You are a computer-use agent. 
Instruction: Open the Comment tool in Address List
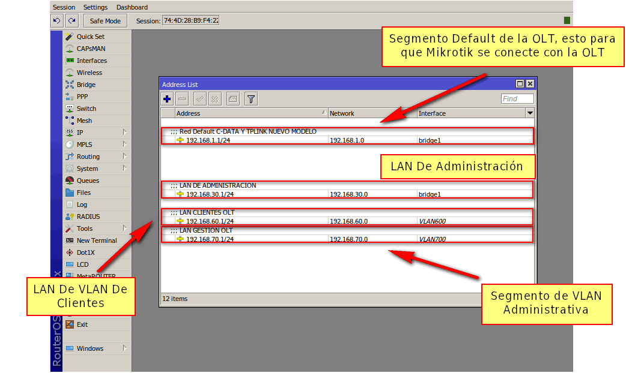click(x=233, y=99)
